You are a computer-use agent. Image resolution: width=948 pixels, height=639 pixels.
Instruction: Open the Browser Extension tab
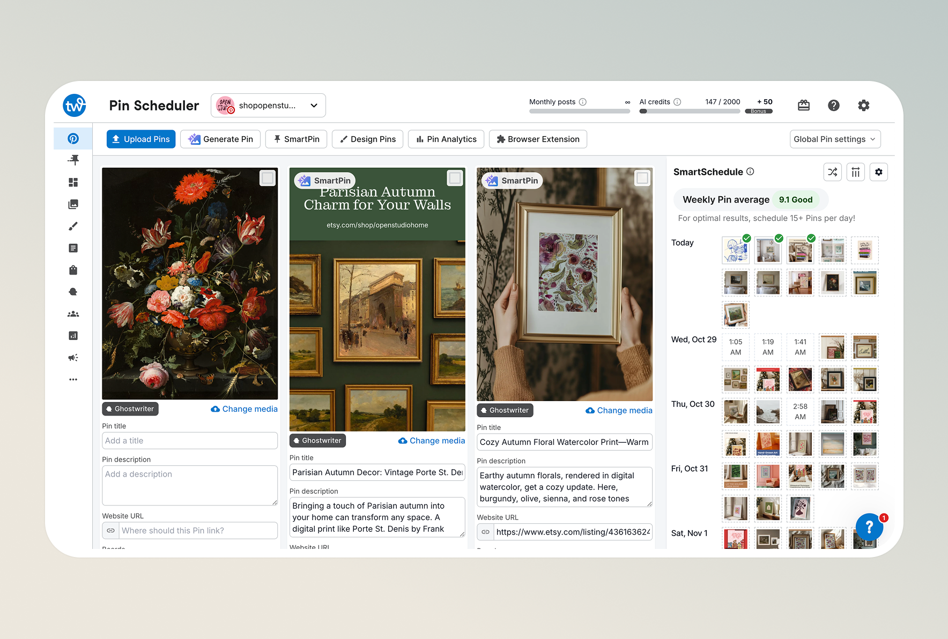click(538, 139)
